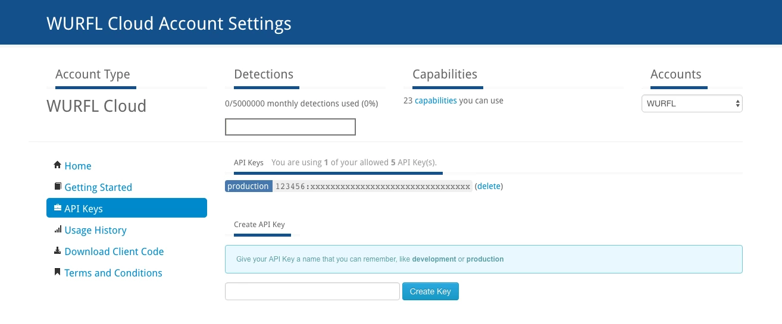Screen dimensions: 782x324
Task: Click the Accounts heading
Action: pos(676,74)
